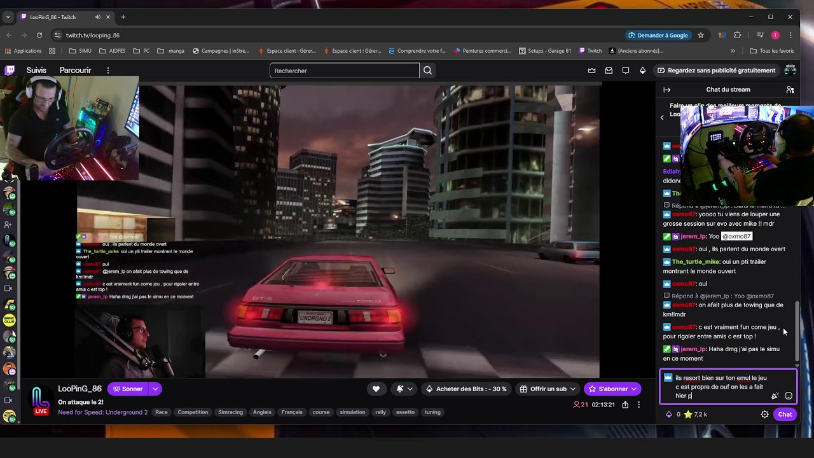Screen dimensions: 814x458
Task: Open the tab search dropdown
Action: [x=8, y=17]
